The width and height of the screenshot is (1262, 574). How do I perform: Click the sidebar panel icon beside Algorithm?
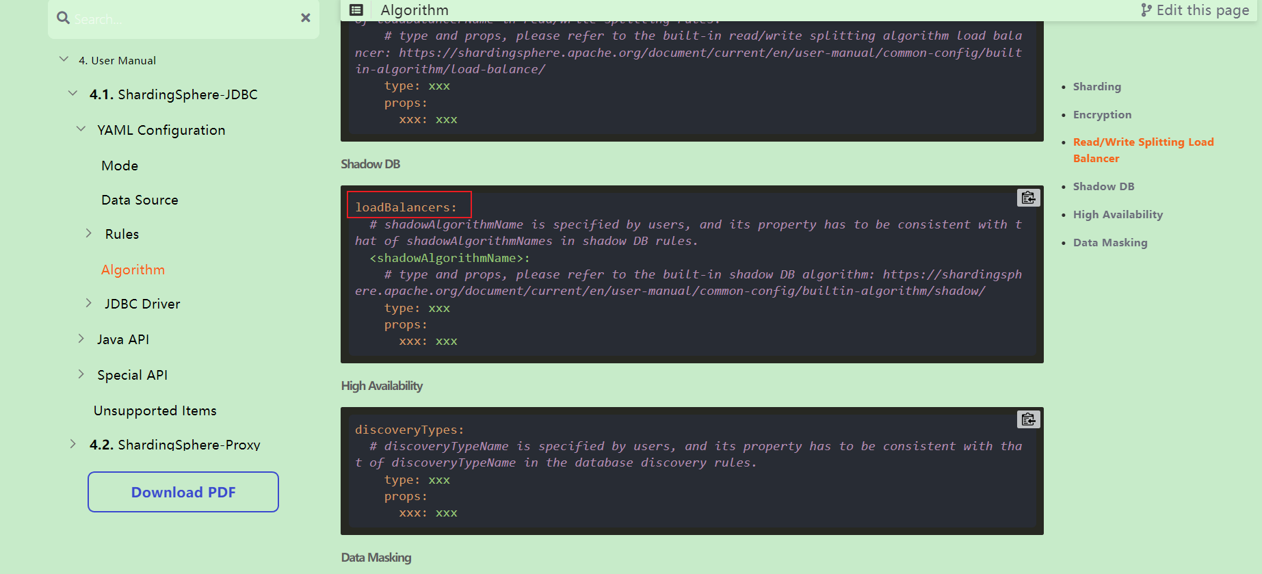[356, 10]
